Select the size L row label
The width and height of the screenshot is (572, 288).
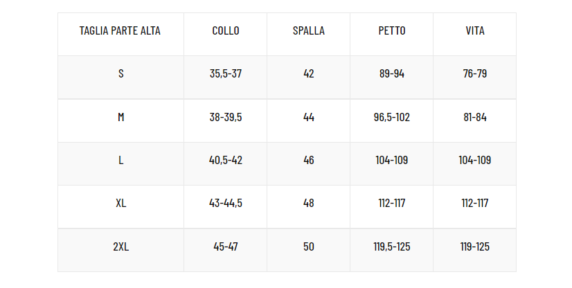(x=120, y=160)
